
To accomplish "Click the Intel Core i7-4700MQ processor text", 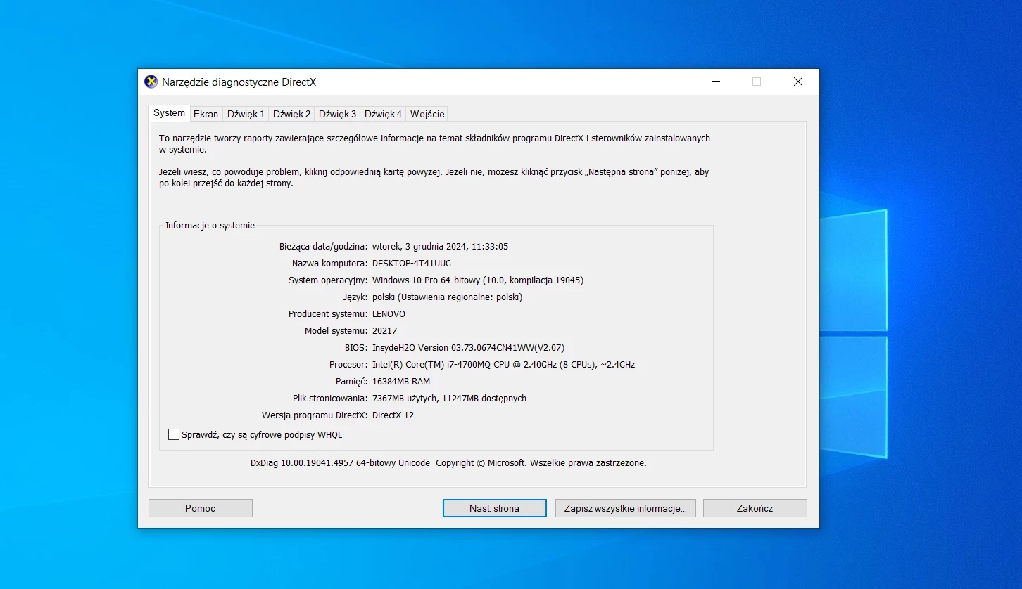I will 504,365.
